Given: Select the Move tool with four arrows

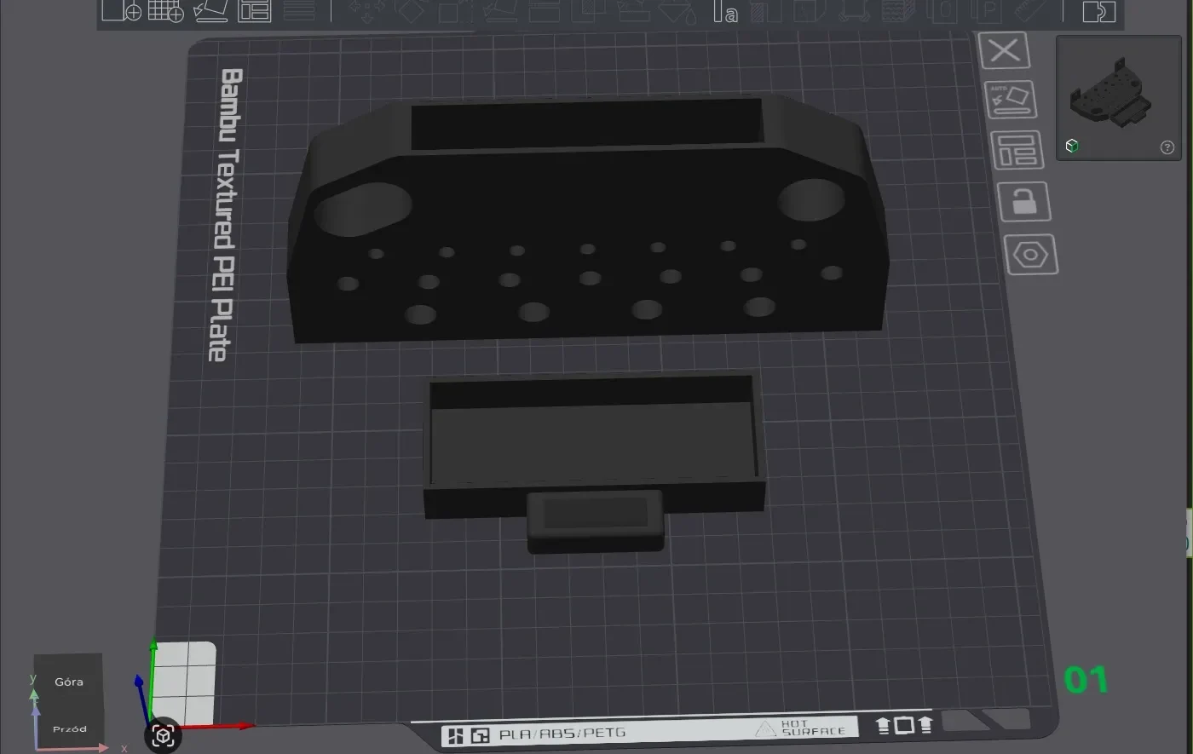Looking at the screenshot, I should (368, 10).
